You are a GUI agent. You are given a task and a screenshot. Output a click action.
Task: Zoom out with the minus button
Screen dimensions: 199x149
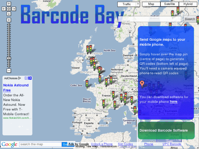click(x=9, y=71)
